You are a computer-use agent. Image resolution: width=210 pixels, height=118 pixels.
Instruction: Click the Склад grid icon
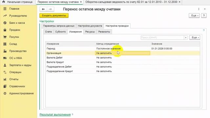(x=5, y=44)
